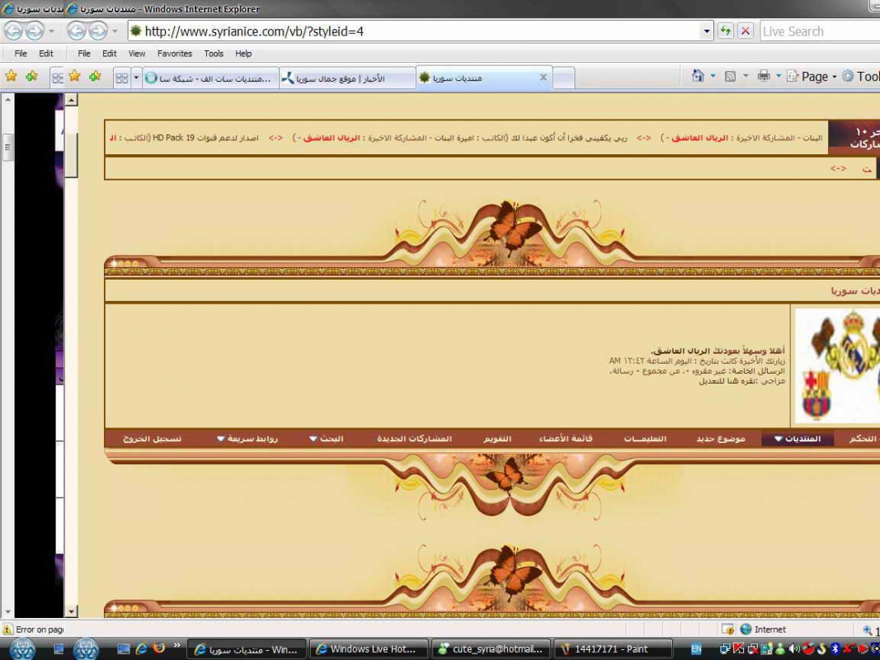
Task: Click inside the Live Search box
Action: coord(816,31)
